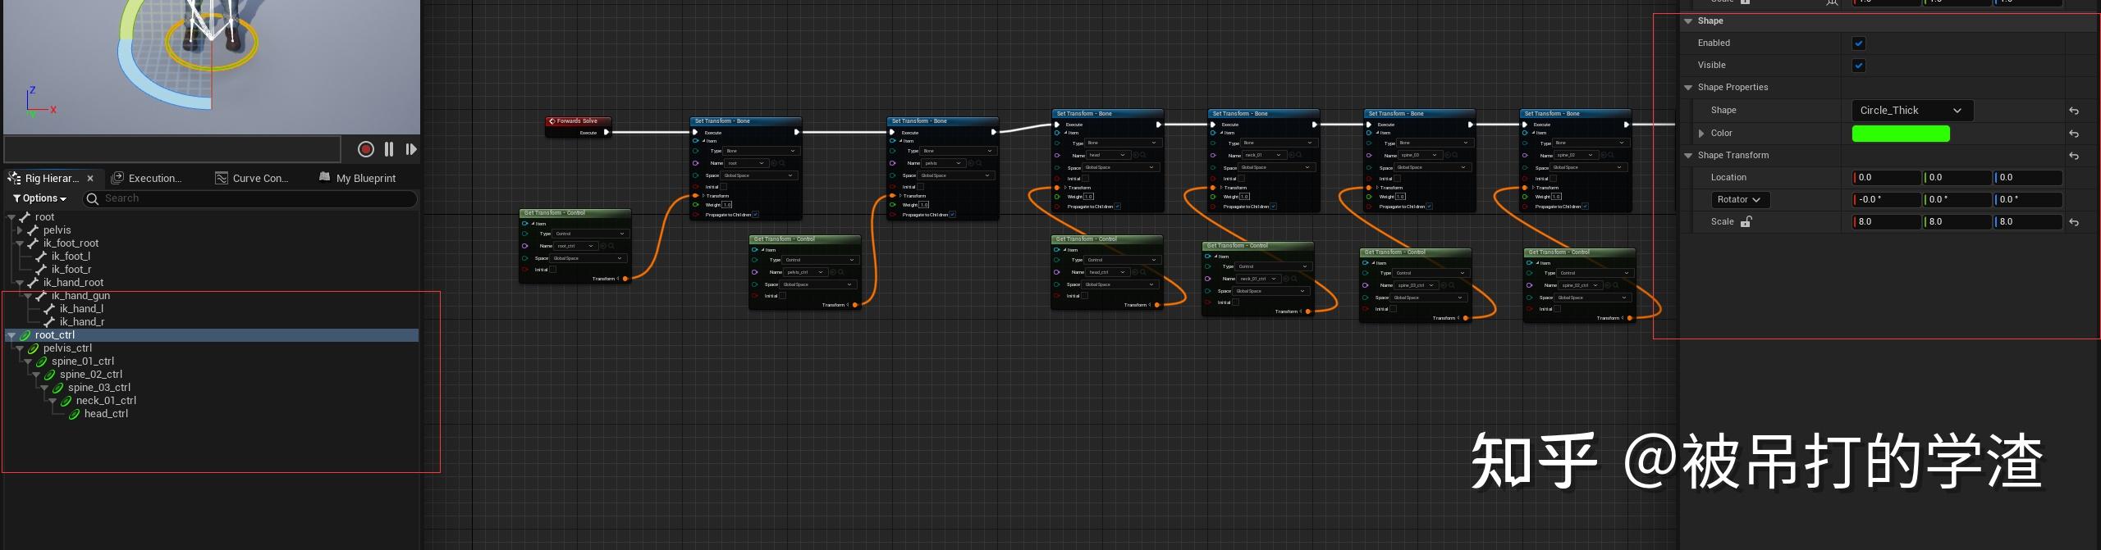The height and width of the screenshot is (550, 2101).
Task: Collapse the Shape Properties section
Action: click(x=1688, y=88)
